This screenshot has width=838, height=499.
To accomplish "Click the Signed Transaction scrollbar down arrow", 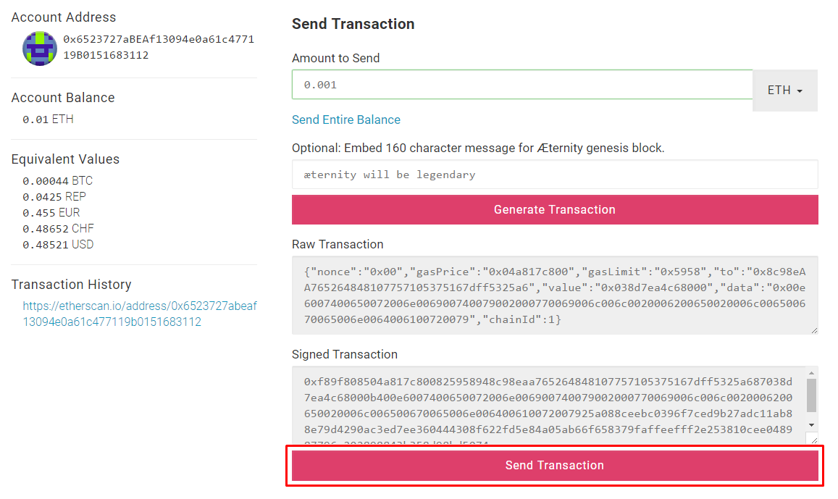I will point(812,424).
